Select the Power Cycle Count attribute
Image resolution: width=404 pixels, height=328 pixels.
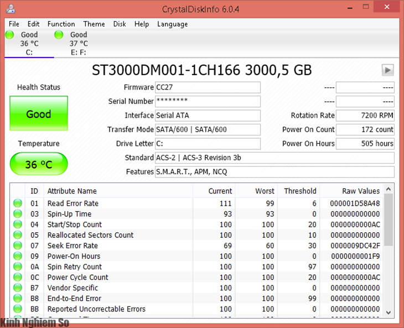point(78,277)
